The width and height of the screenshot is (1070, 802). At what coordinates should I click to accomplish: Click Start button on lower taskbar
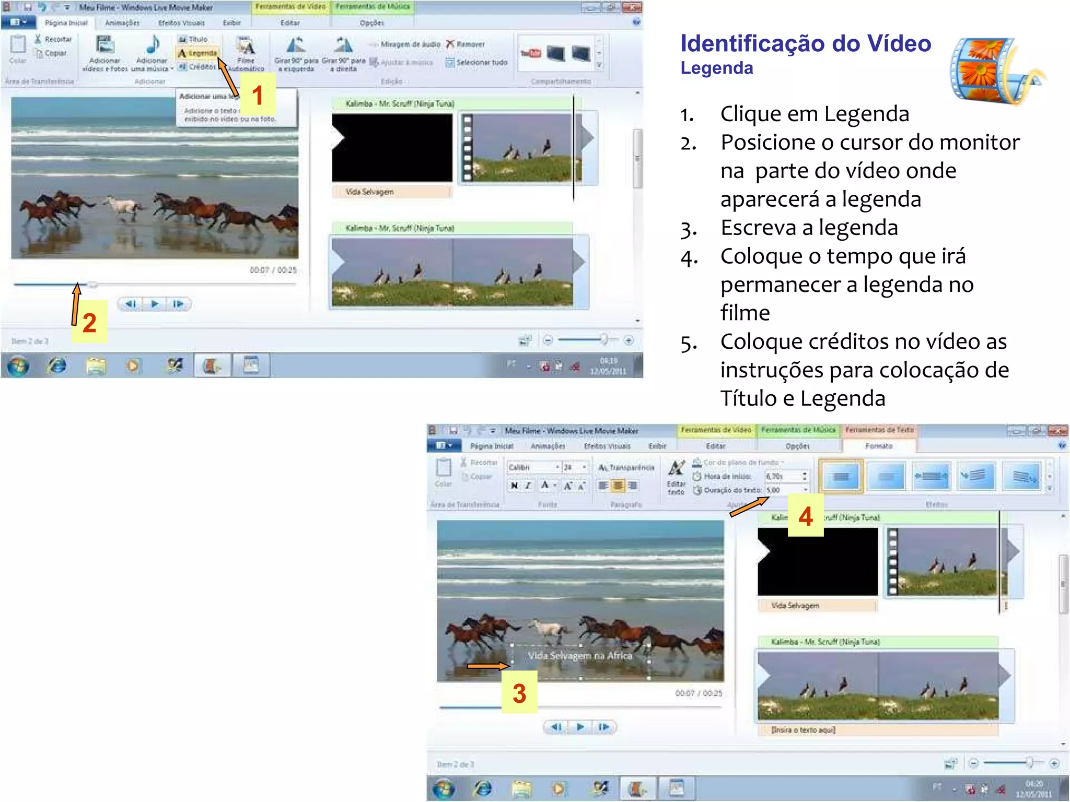click(444, 788)
